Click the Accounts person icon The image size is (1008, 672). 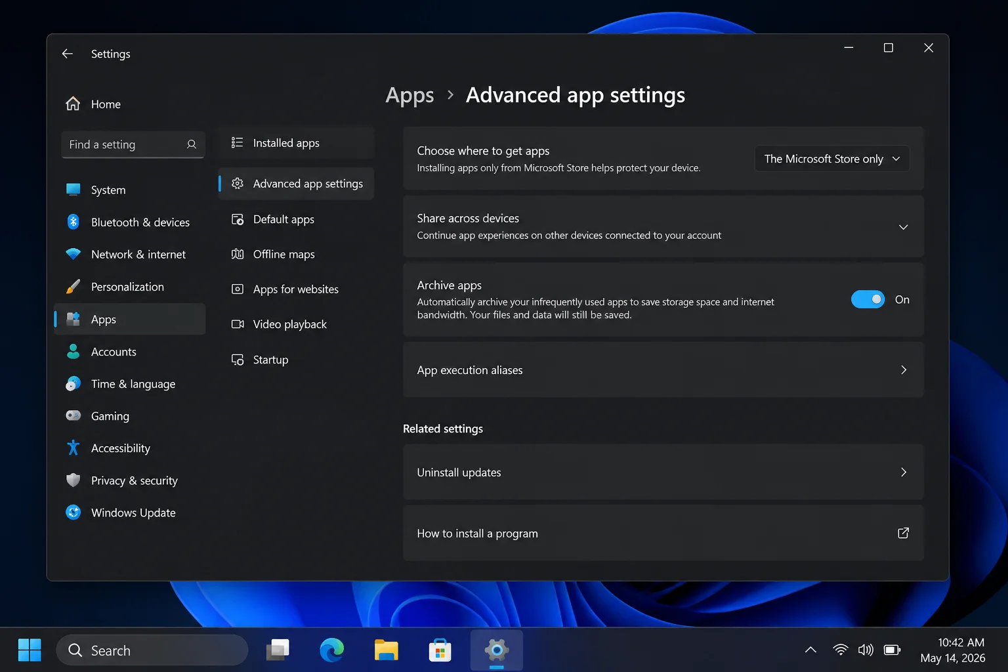coord(73,352)
